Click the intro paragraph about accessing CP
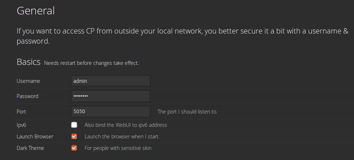This screenshot has height=160, width=354. (x=182, y=36)
